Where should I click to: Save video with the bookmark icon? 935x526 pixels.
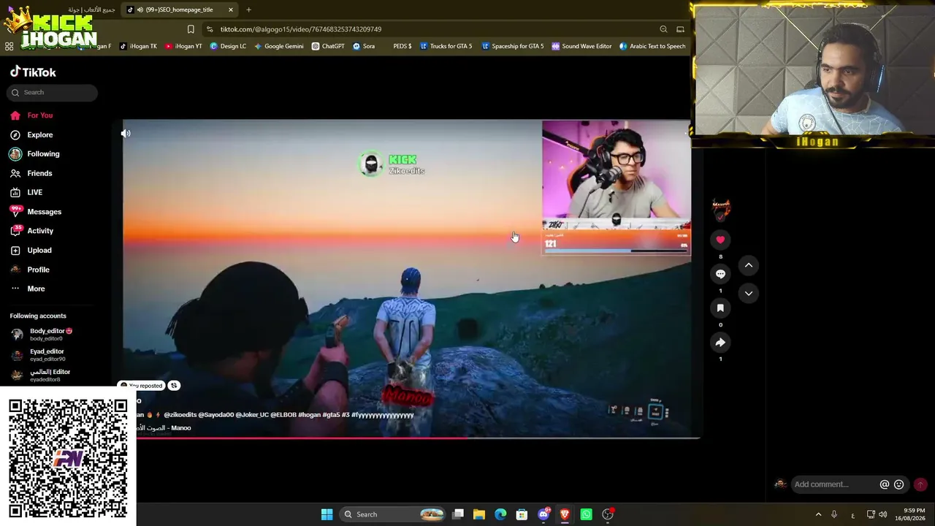pyautogui.click(x=720, y=308)
